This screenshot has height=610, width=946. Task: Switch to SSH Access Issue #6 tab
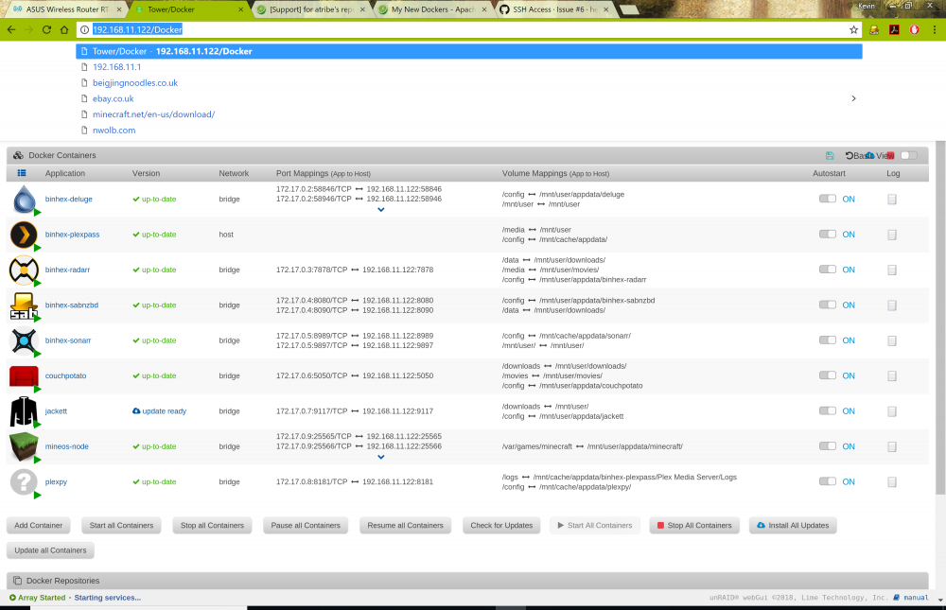(x=553, y=9)
